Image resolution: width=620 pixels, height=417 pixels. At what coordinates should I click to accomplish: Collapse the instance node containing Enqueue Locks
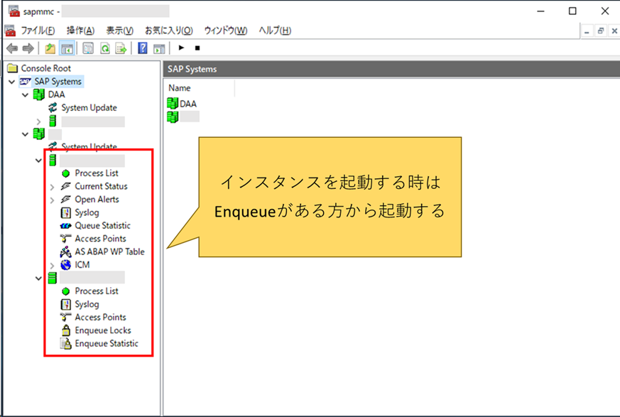tap(38, 278)
